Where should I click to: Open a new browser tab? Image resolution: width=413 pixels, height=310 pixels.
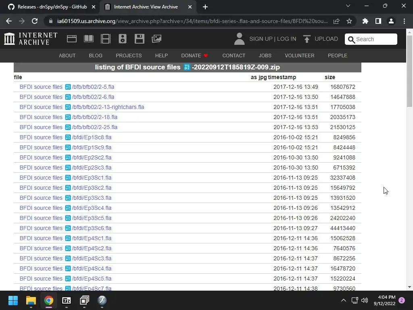pyautogui.click(x=205, y=7)
